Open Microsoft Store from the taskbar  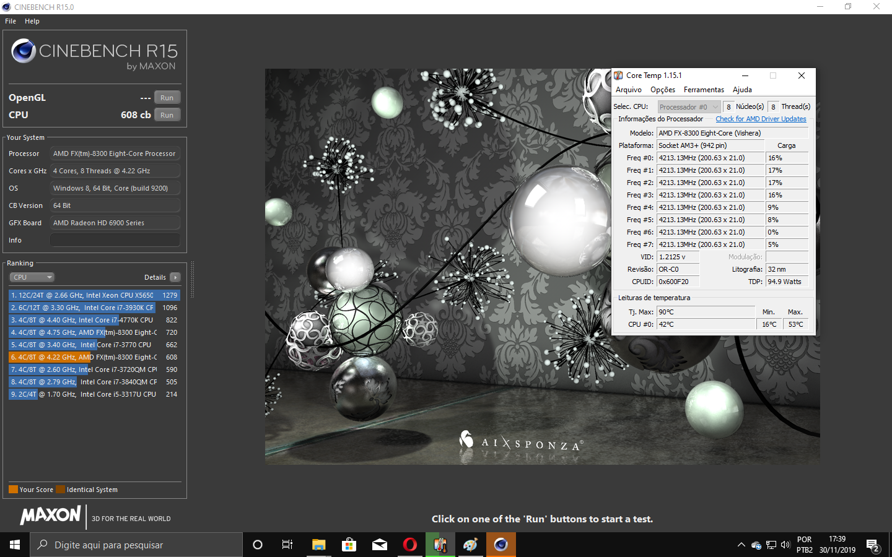coord(349,545)
